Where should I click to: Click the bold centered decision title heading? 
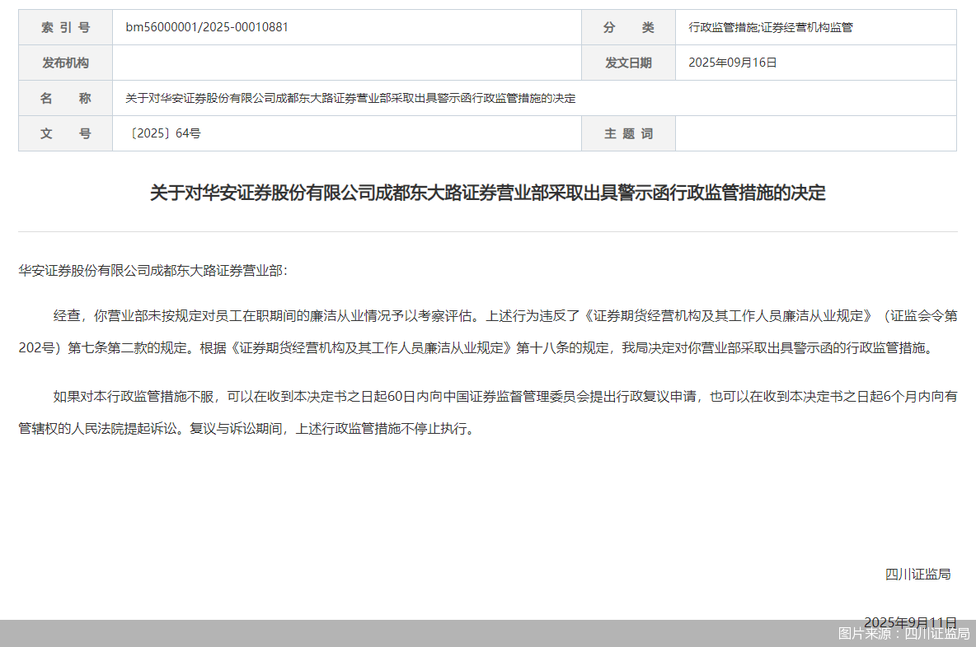[488, 195]
